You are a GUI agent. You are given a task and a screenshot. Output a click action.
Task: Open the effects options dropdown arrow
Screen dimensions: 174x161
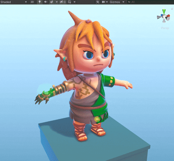57,2
